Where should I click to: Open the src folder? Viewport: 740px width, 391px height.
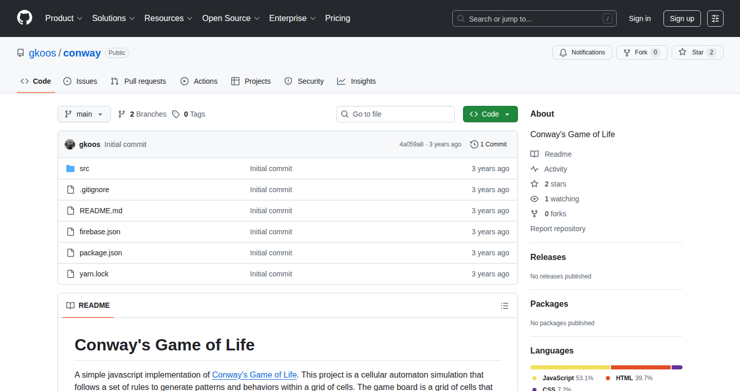click(x=84, y=169)
